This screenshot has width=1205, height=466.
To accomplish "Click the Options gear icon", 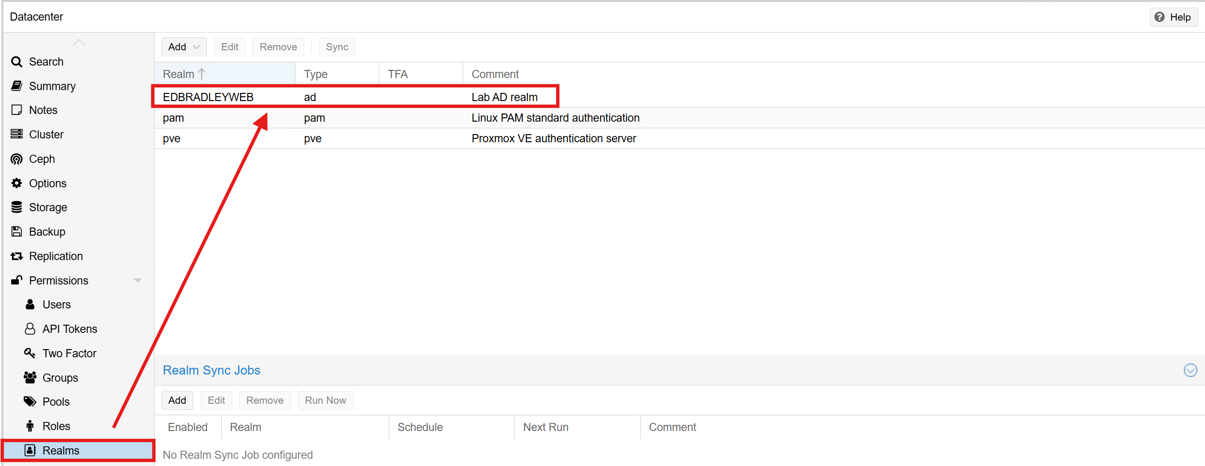I will (x=17, y=183).
